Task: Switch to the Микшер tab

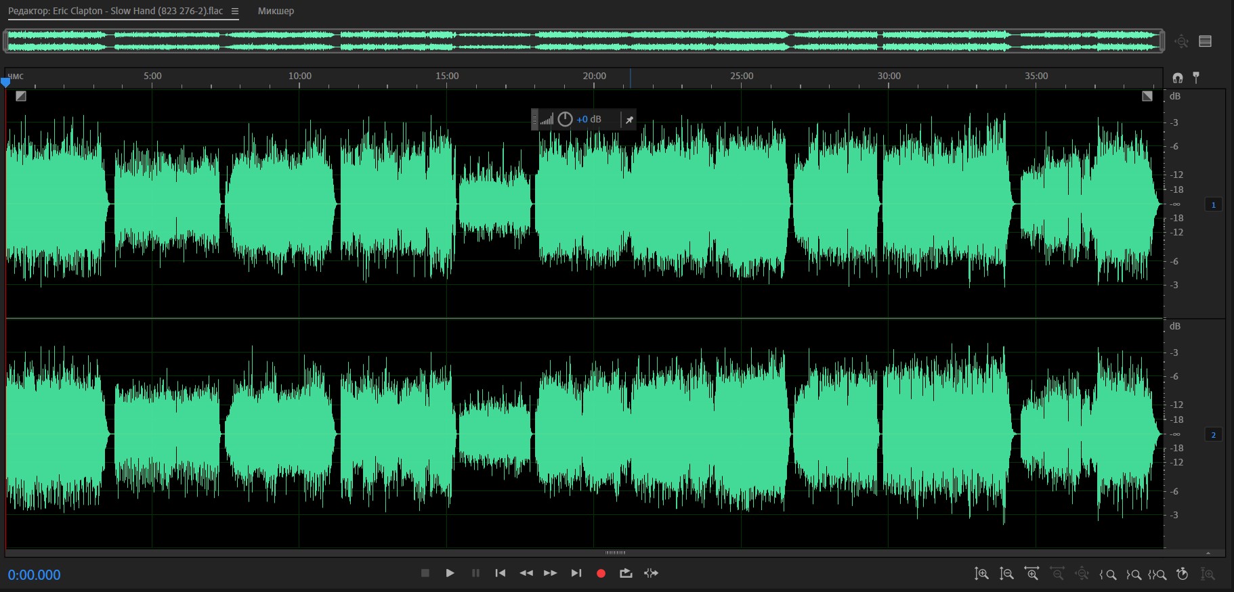Action: (276, 11)
